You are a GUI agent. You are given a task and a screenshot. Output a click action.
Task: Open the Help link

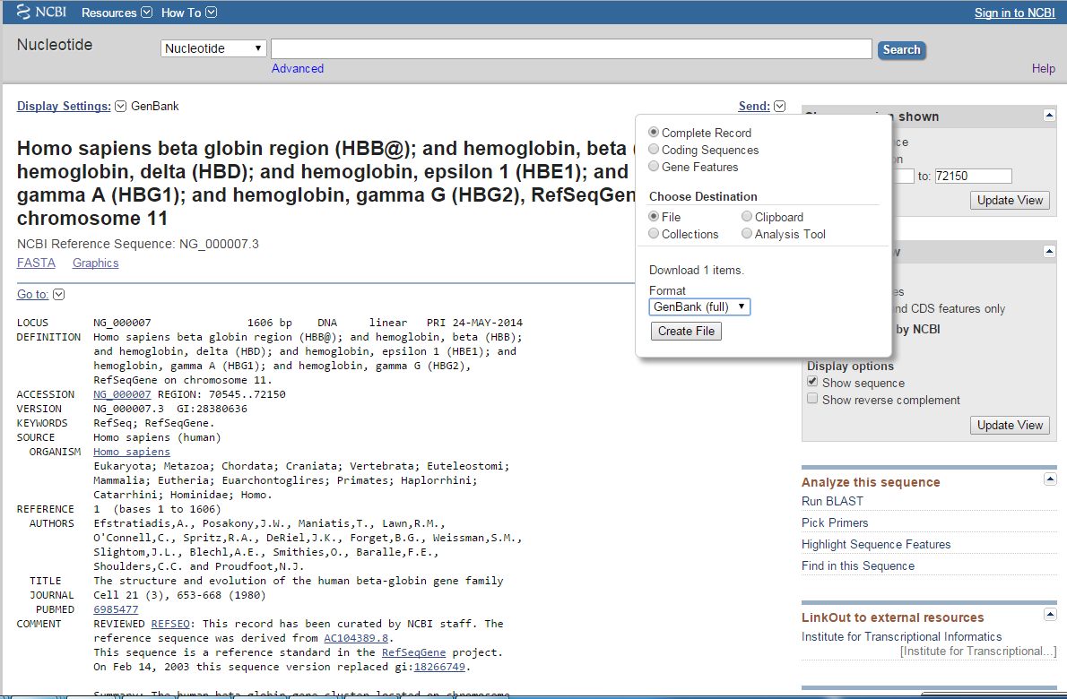point(1043,69)
